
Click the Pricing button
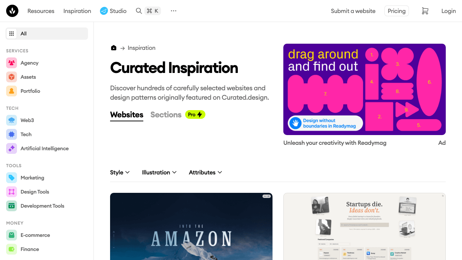(397, 11)
